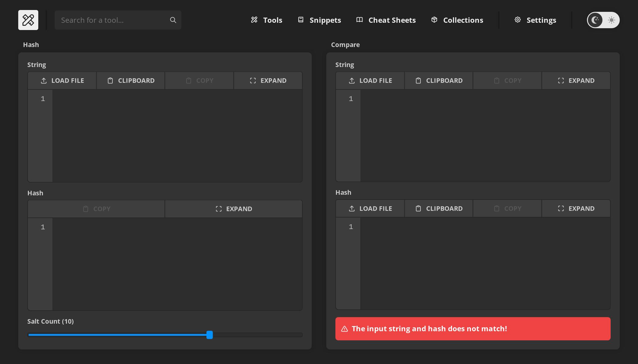
Task: Click the 'Compare' section heading
Action: [345, 45]
